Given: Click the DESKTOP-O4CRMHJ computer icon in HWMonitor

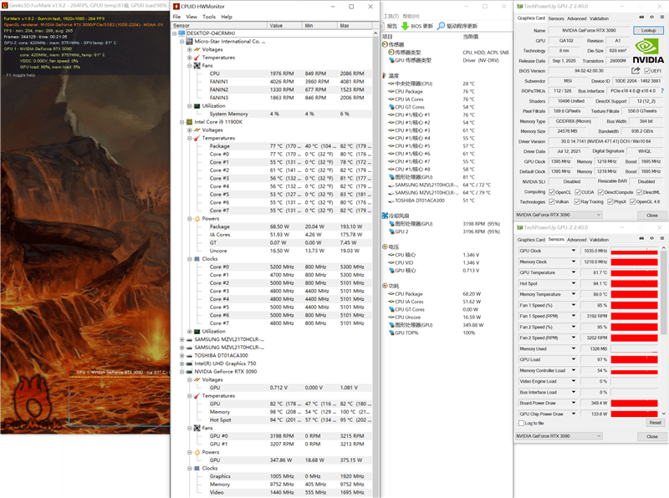Looking at the screenshot, I should click(x=181, y=33).
